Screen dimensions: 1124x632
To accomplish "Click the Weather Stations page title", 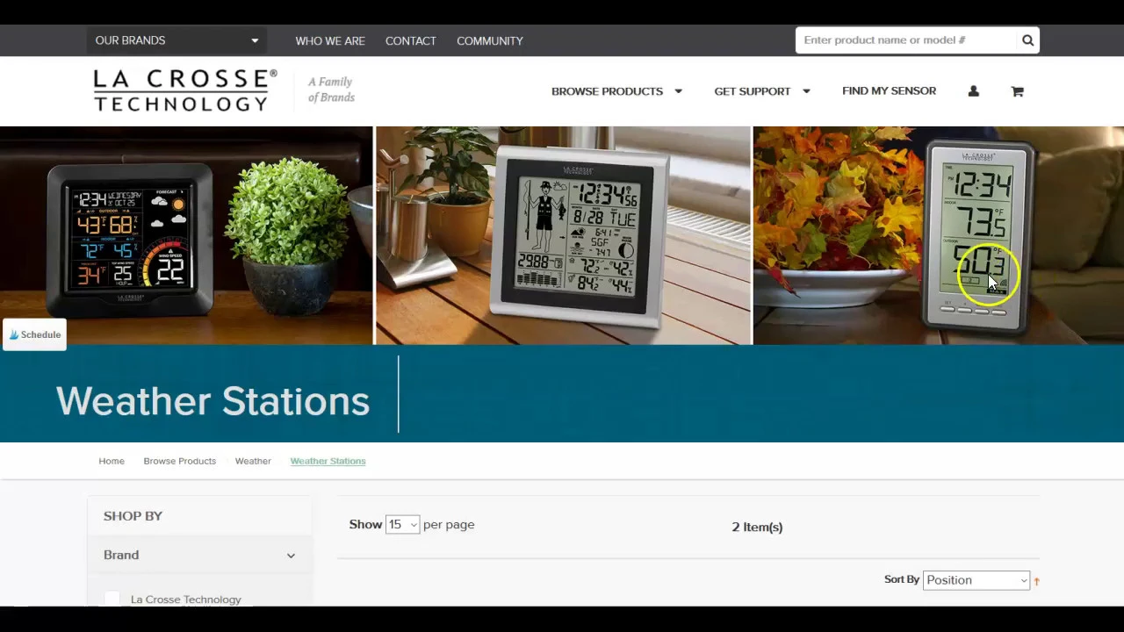I will coord(213,401).
